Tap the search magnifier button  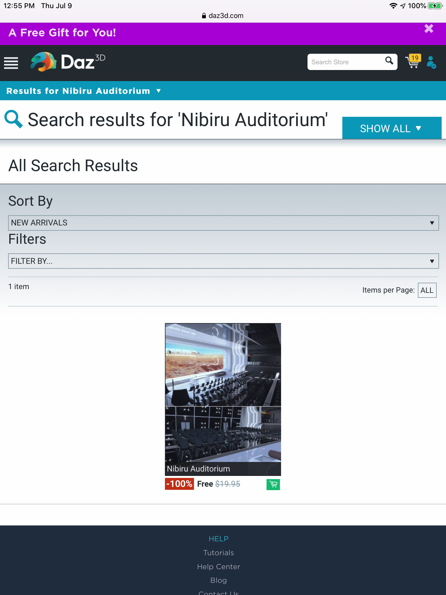(x=389, y=61)
